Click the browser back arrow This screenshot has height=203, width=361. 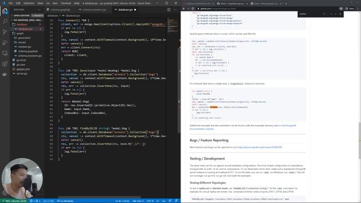point(184,8)
